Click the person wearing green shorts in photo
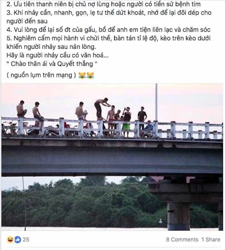 point(127,122)
